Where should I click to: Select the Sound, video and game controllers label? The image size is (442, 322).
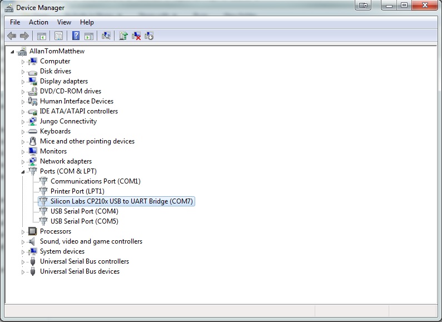click(x=91, y=241)
